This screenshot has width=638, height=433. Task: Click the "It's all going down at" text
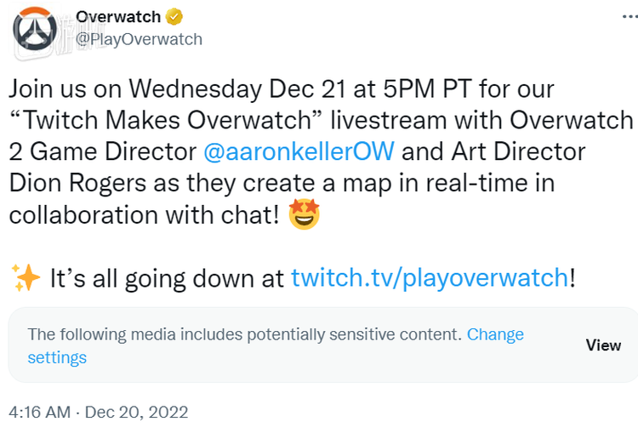coord(167,278)
